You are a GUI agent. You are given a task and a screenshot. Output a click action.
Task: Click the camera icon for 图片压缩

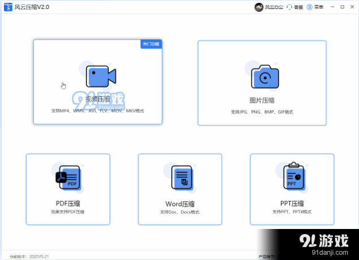(x=265, y=78)
